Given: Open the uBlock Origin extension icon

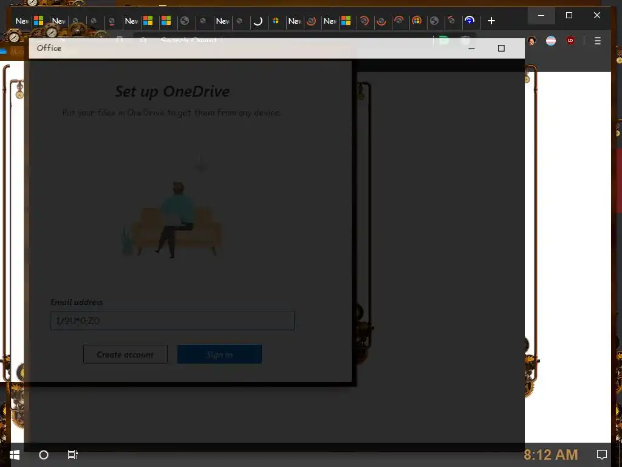Looking at the screenshot, I should pyautogui.click(x=570, y=41).
